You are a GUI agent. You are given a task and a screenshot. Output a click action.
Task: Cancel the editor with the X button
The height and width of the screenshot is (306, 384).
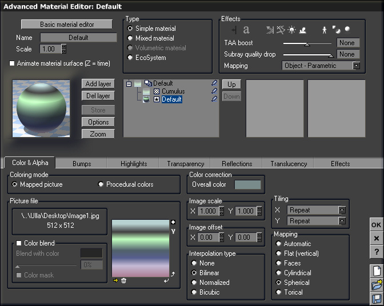376,238
